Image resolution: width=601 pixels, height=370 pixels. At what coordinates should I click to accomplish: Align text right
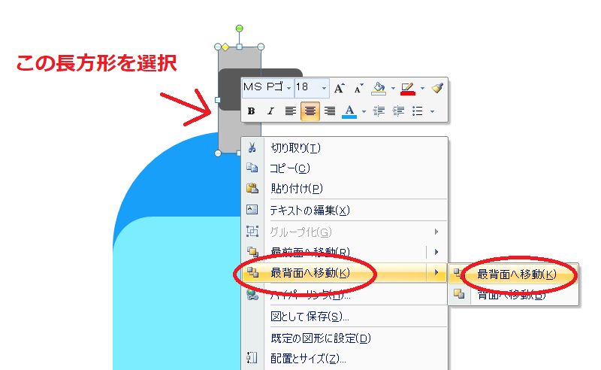coord(330,111)
